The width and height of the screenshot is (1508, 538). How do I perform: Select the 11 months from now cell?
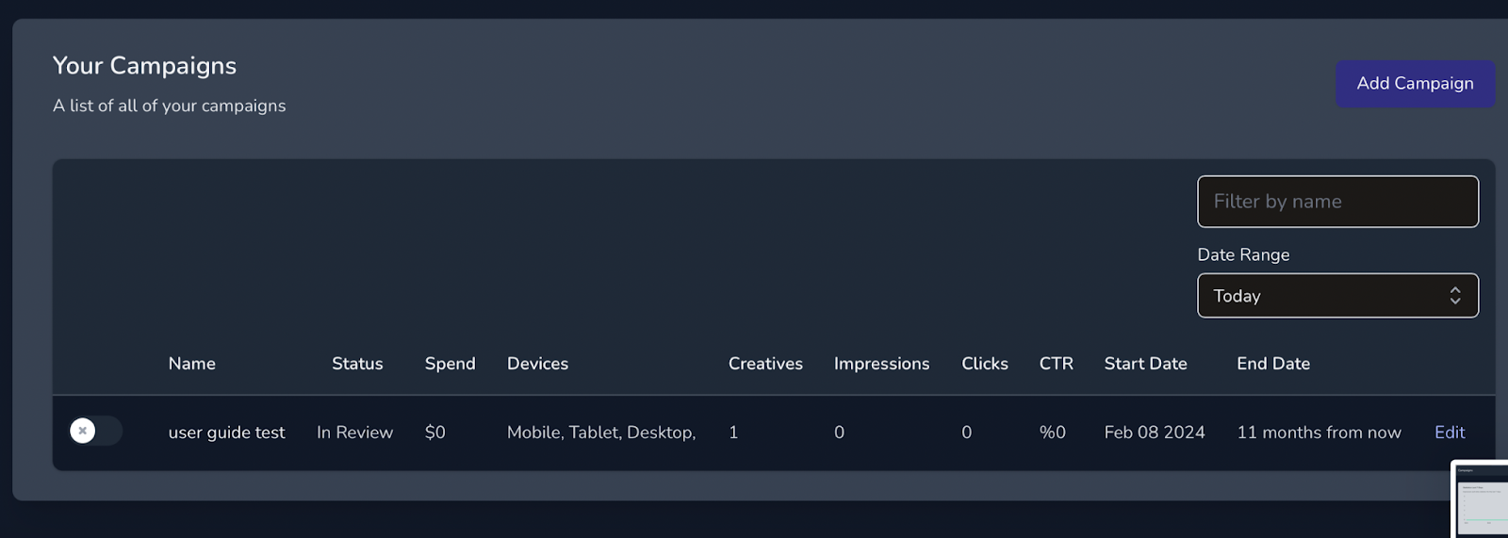click(1319, 432)
